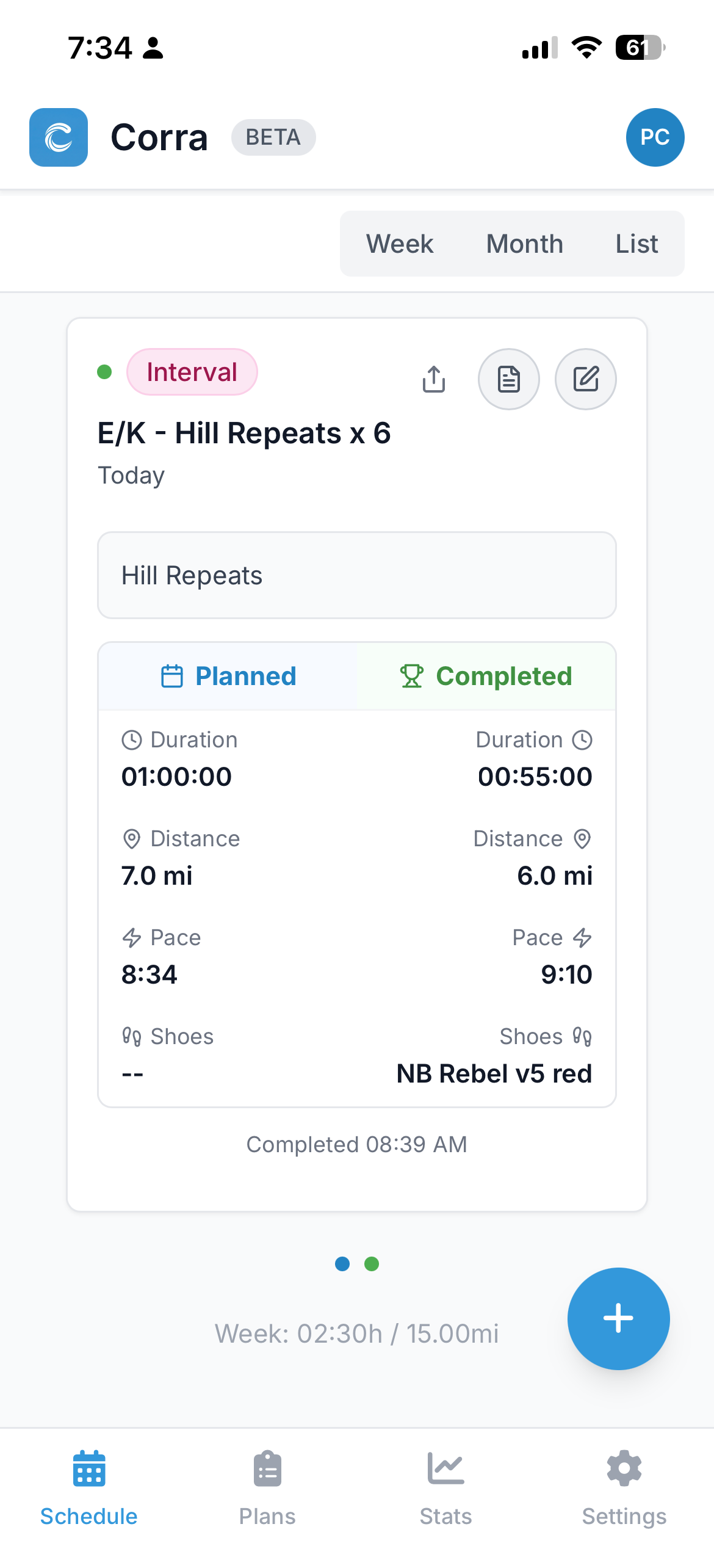
Task: Share the workout using the share icon
Action: (x=433, y=379)
